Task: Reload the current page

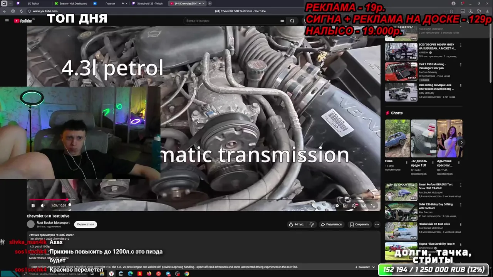Action: [x=21, y=11]
